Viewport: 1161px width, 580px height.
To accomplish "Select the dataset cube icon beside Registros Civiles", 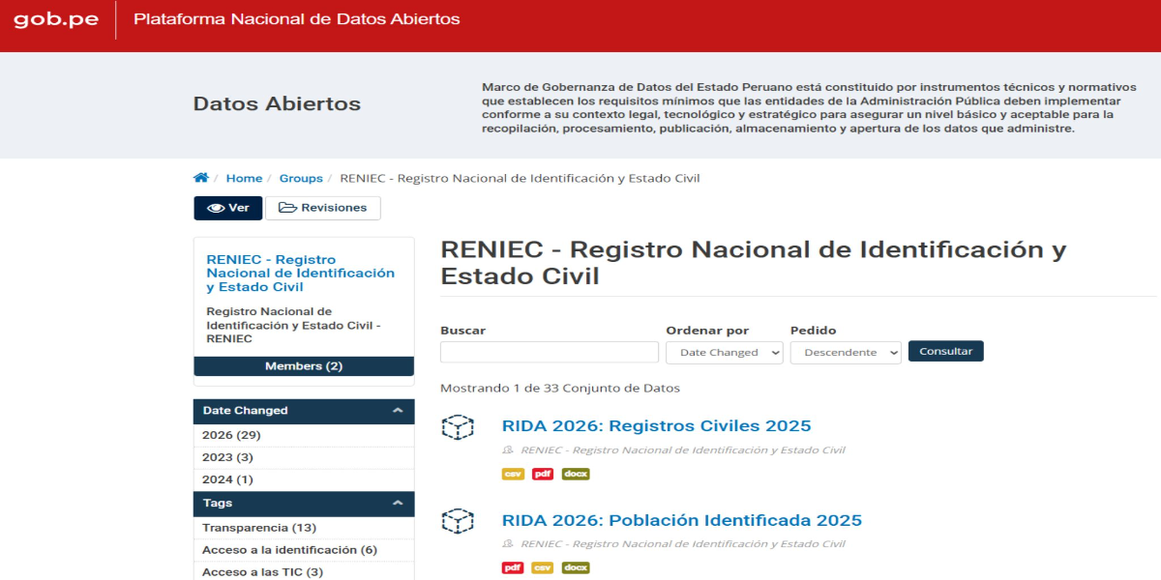I will (458, 427).
